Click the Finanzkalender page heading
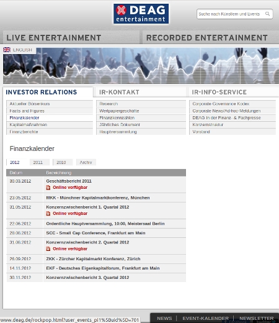Viewport: 279px width, 323px height. pyautogui.click(x=32, y=148)
